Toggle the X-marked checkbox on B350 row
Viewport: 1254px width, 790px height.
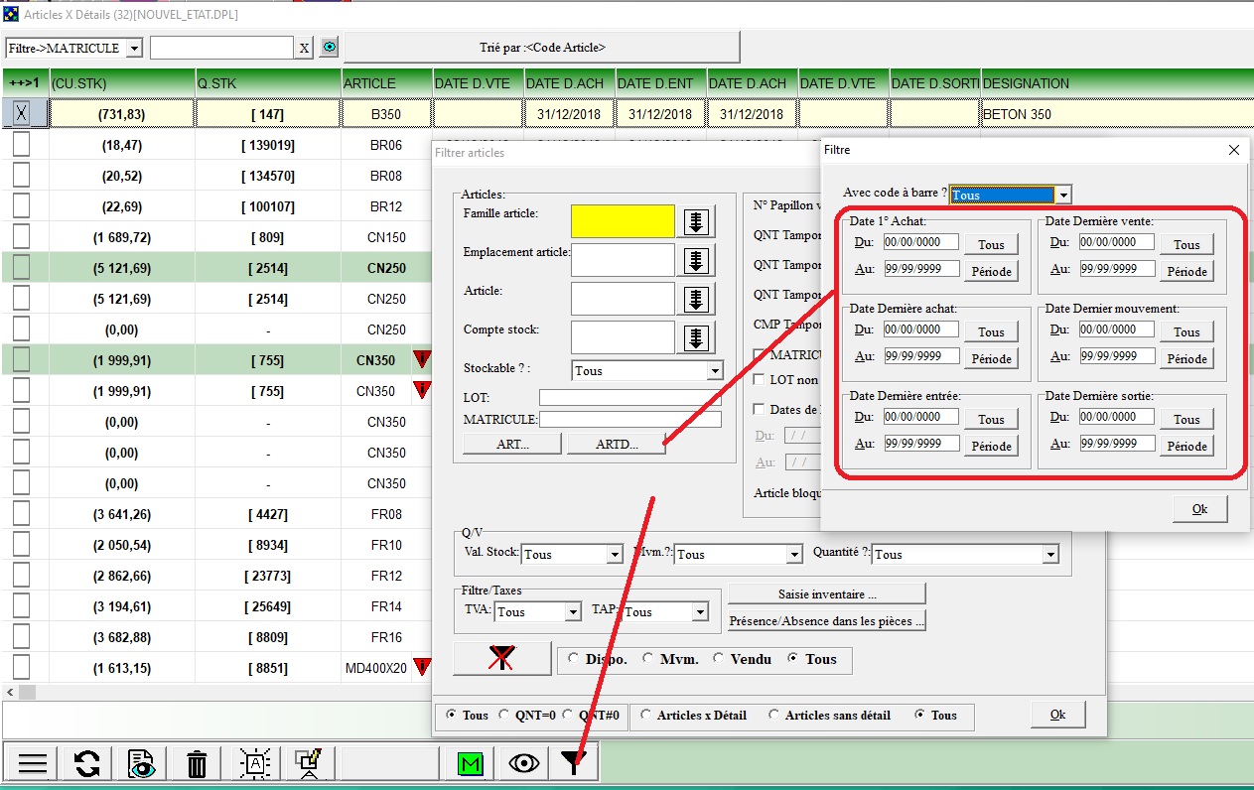[x=21, y=114]
